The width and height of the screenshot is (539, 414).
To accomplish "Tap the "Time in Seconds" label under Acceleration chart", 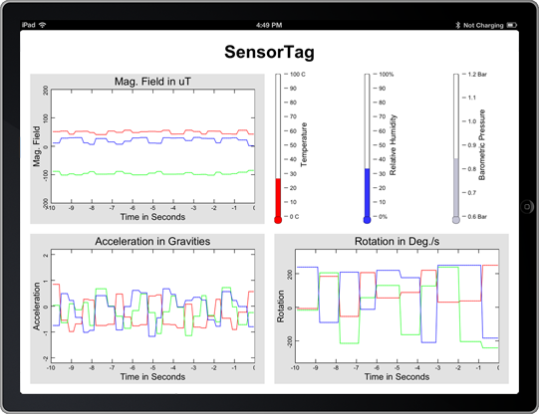I will [x=152, y=377].
